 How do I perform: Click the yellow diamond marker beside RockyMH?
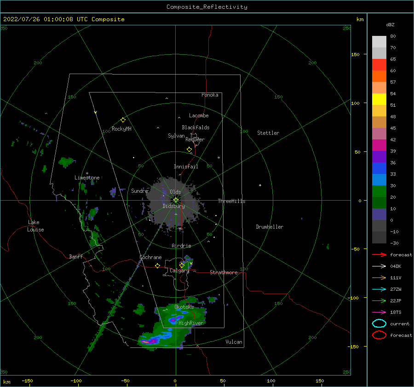coord(123,120)
